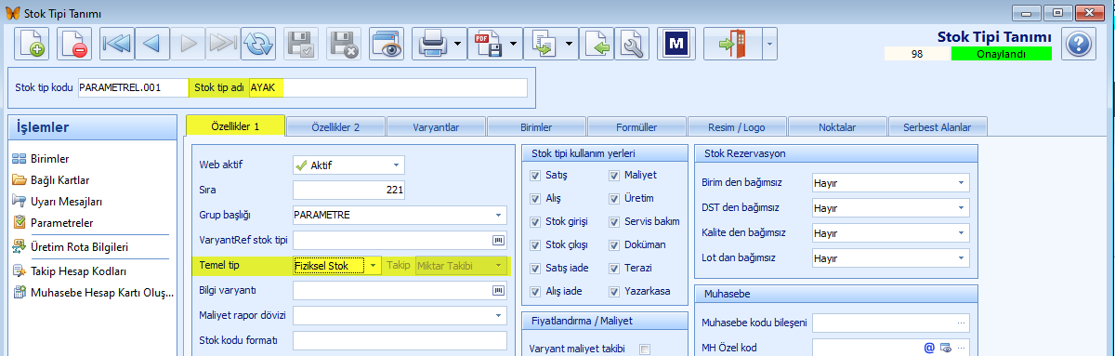Expand the printer button dropdown arrow
The image size is (1115, 356).
tap(458, 44)
